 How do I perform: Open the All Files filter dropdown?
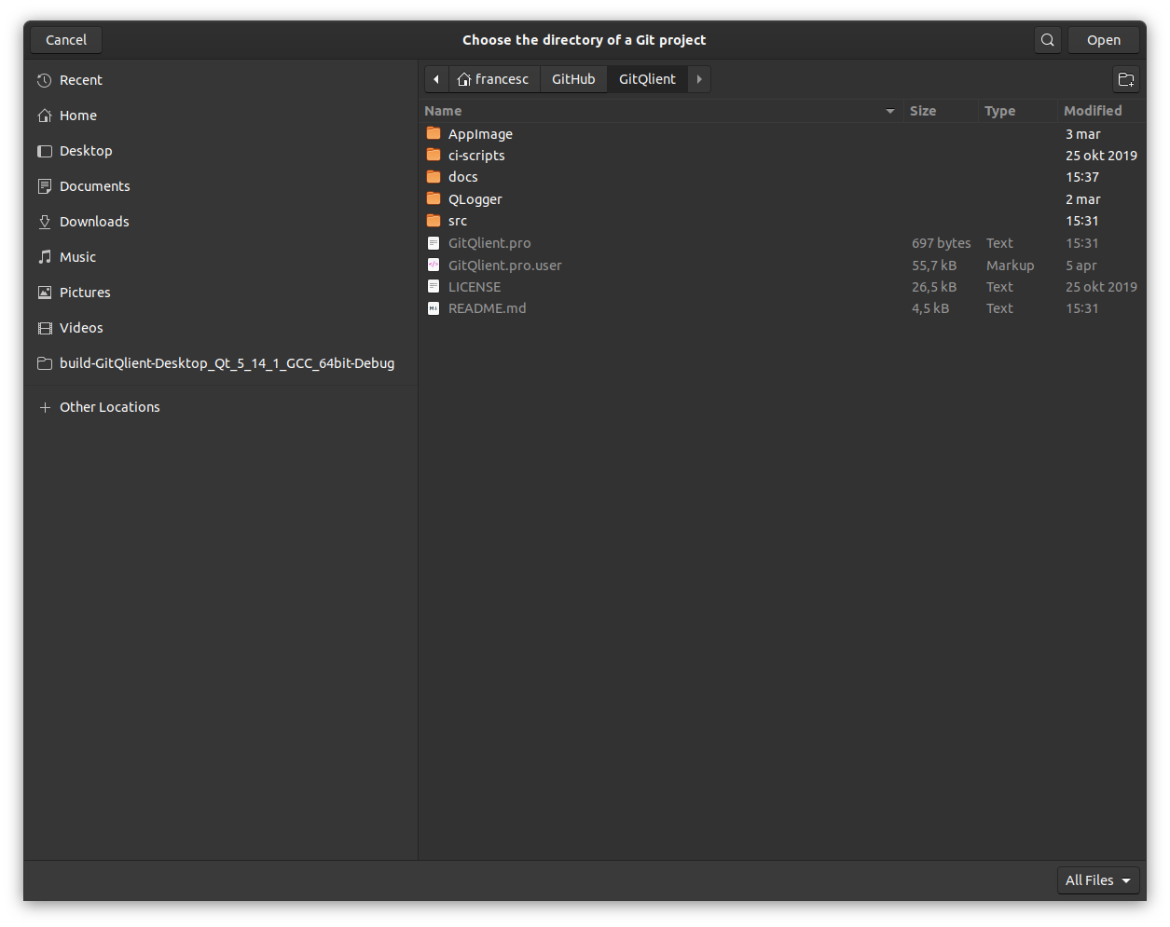[x=1097, y=879]
